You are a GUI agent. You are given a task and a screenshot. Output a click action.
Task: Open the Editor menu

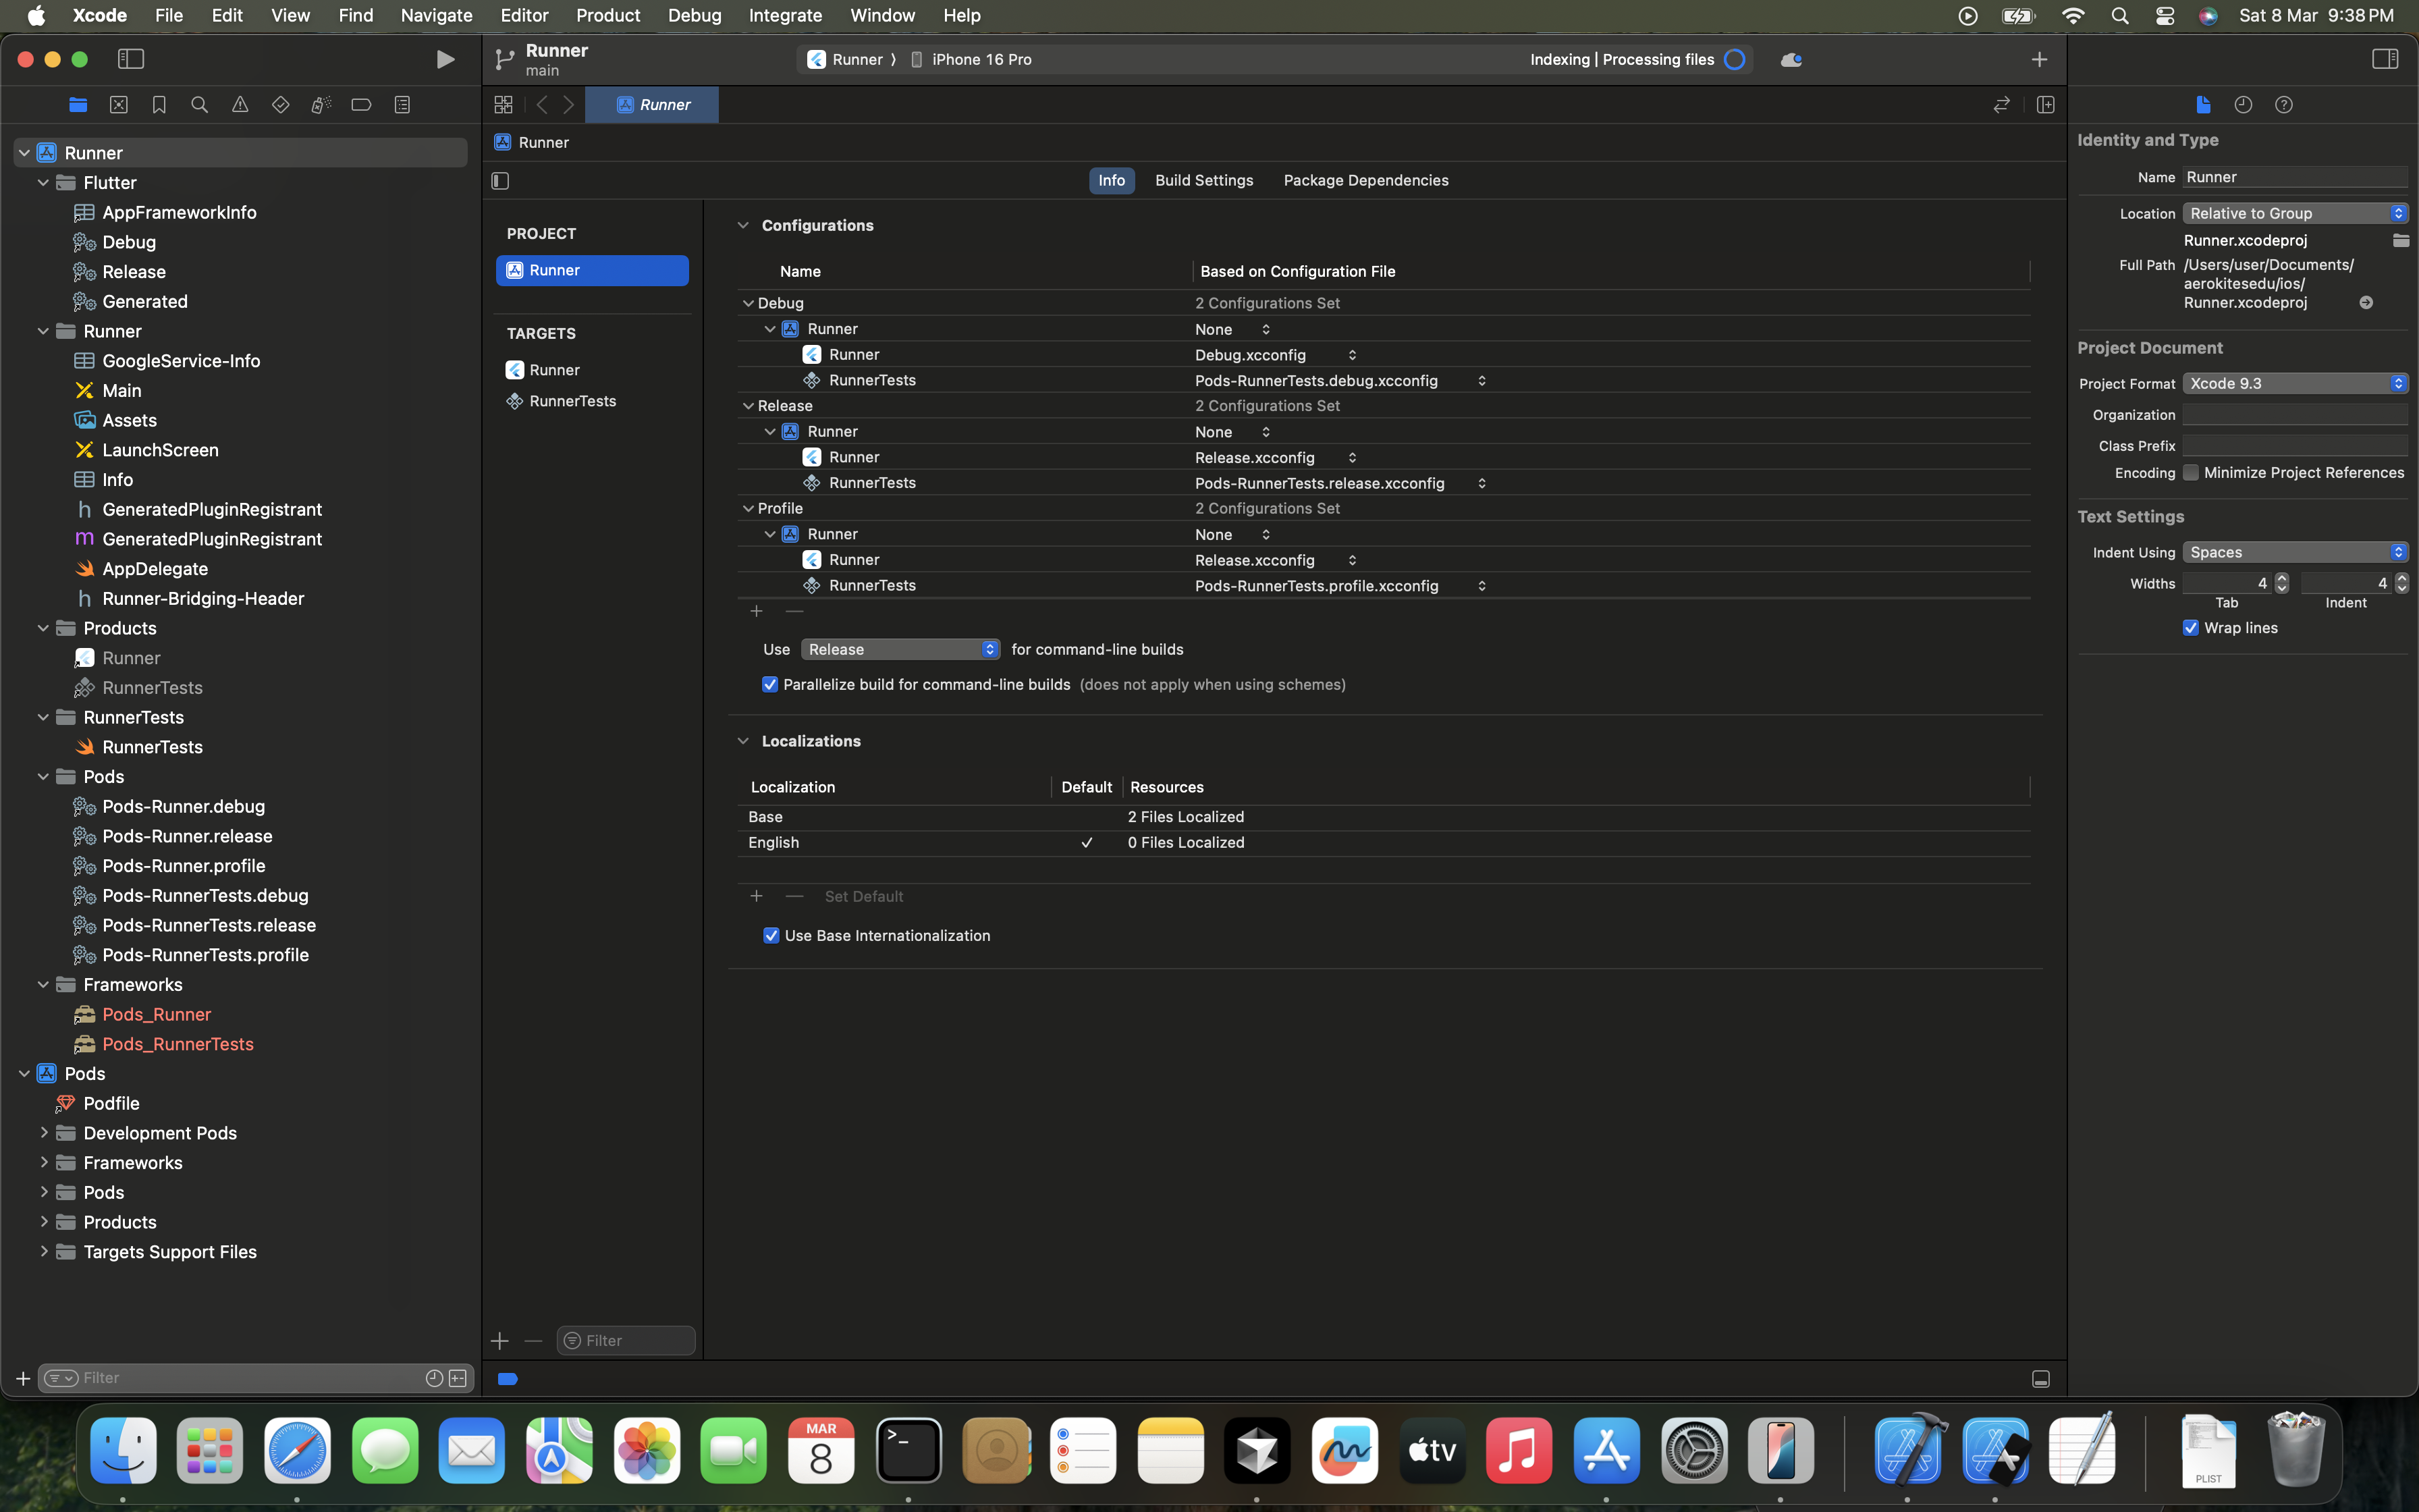pyautogui.click(x=524, y=15)
